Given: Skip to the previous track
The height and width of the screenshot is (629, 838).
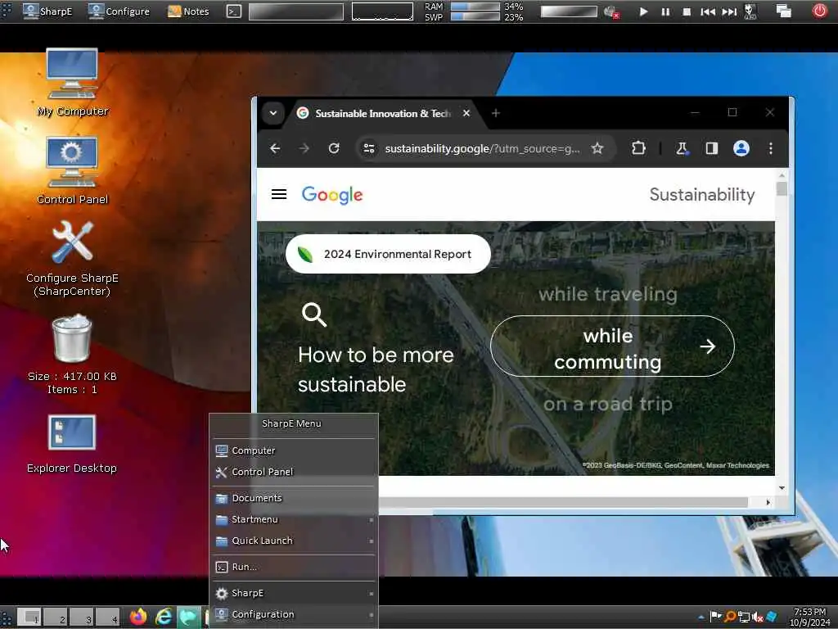Looking at the screenshot, I should pos(708,11).
